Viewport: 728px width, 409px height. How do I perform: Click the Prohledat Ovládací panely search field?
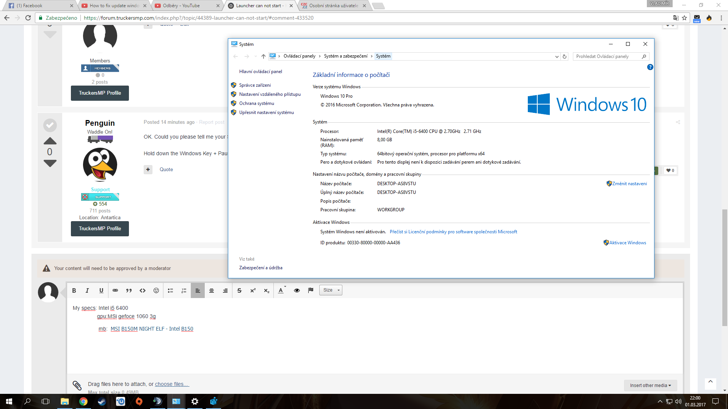pyautogui.click(x=607, y=56)
